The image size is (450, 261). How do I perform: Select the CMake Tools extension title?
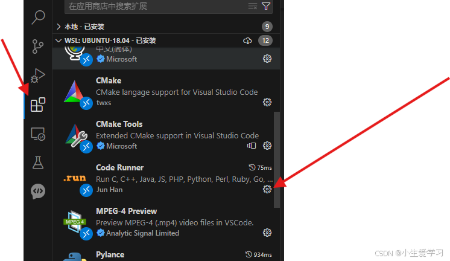pos(119,124)
